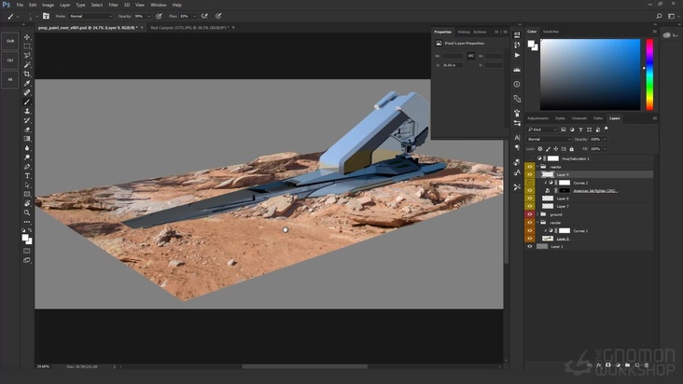Open the layer filter Kind dropdown
Image resolution: width=683 pixels, height=384 pixels.
click(542, 130)
